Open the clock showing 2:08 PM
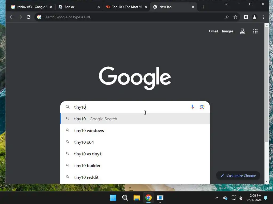 point(254,198)
